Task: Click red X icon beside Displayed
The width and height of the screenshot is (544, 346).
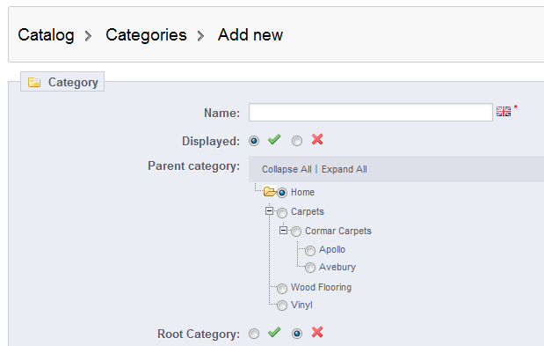Action: pyautogui.click(x=317, y=139)
